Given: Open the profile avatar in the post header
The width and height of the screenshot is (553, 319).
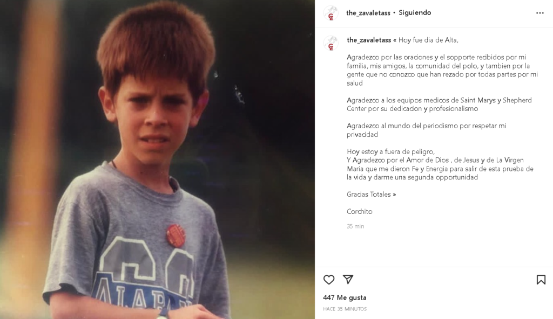Looking at the screenshot, I should pos(331,13).
